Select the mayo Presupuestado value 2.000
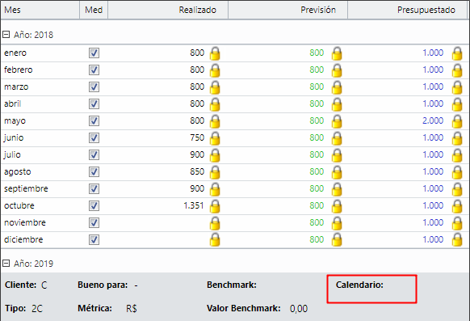Viewport: 470px width, 321px height. point(433,120)
